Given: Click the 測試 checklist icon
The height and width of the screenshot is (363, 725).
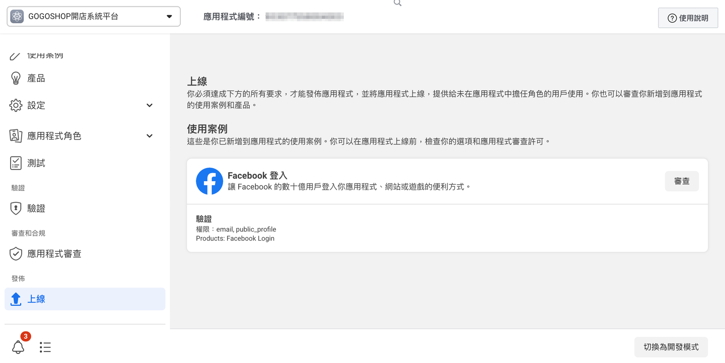Looking at the screenshot, I should click(16, 163).
